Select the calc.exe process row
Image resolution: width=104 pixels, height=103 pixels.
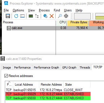pos(55,28)
